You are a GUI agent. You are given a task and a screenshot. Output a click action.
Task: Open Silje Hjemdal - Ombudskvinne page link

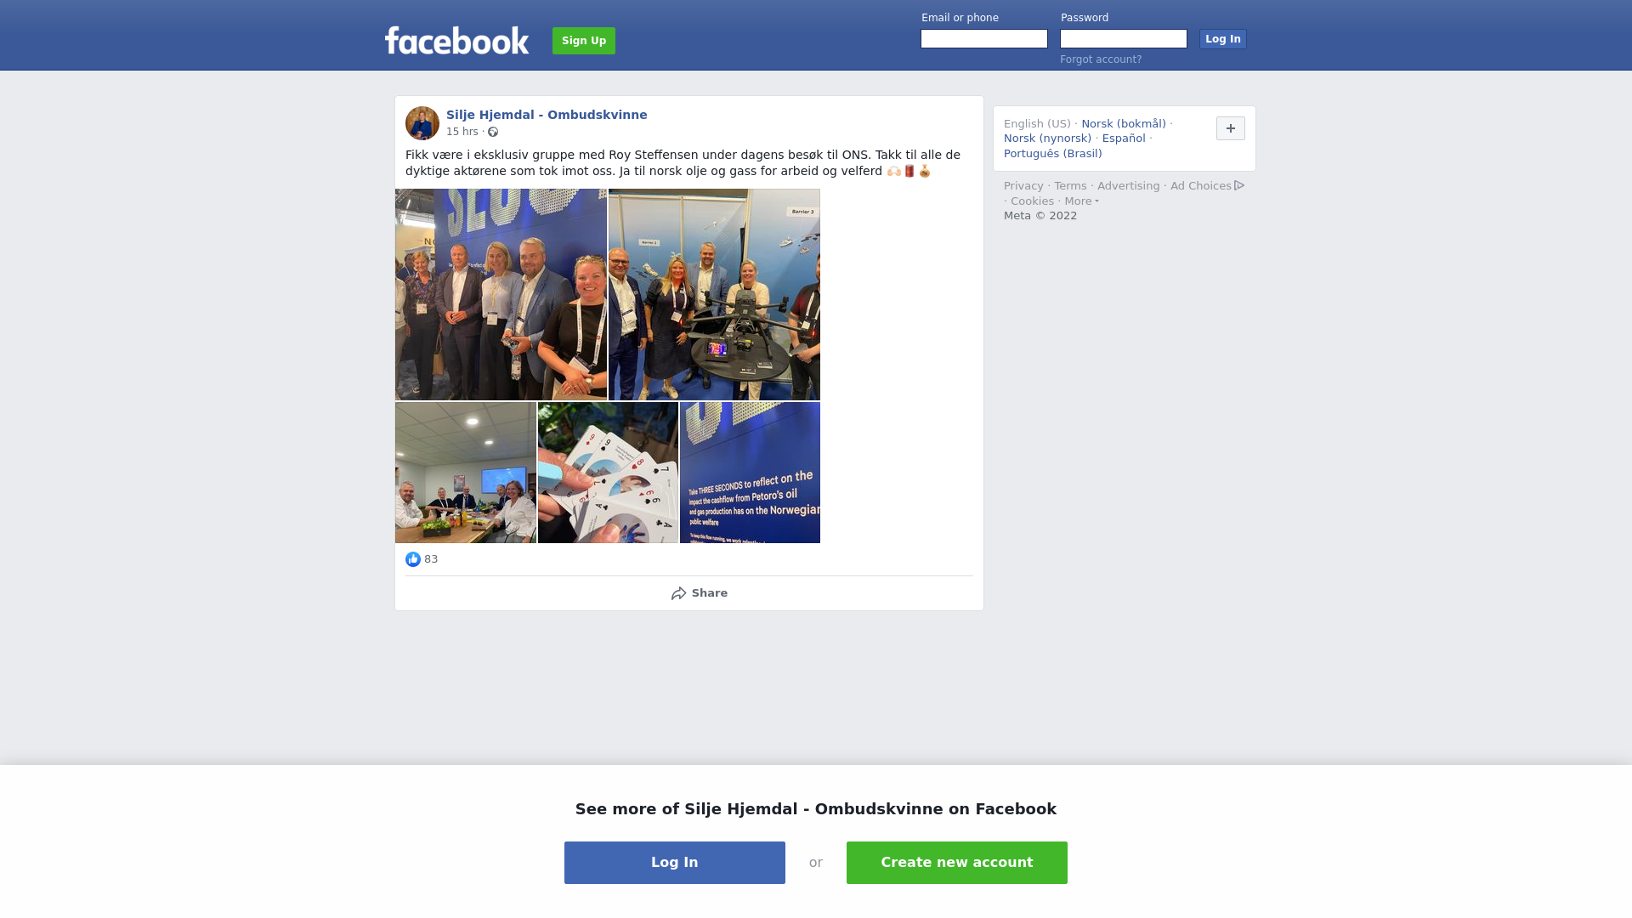coord(547,115)
